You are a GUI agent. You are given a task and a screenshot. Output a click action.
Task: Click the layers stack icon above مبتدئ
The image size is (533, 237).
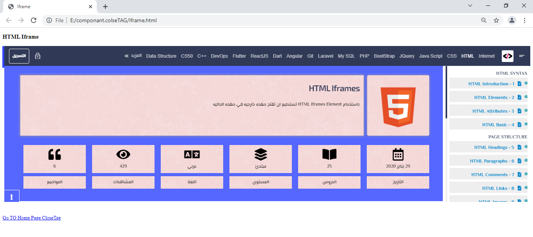(261, 154)
